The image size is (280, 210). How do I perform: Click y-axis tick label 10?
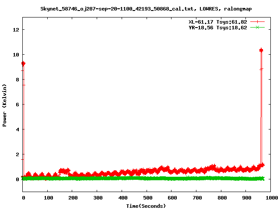click(16, 55)
